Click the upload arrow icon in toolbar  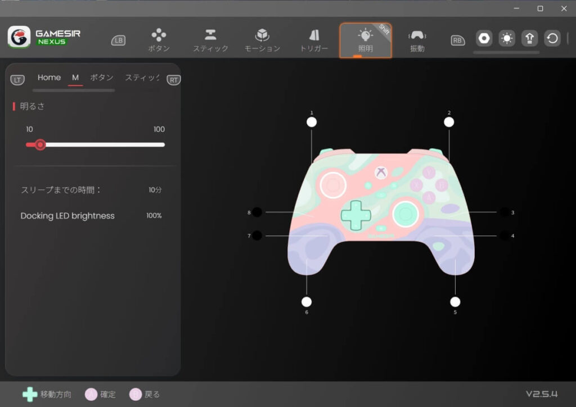(x=530, y=38)
